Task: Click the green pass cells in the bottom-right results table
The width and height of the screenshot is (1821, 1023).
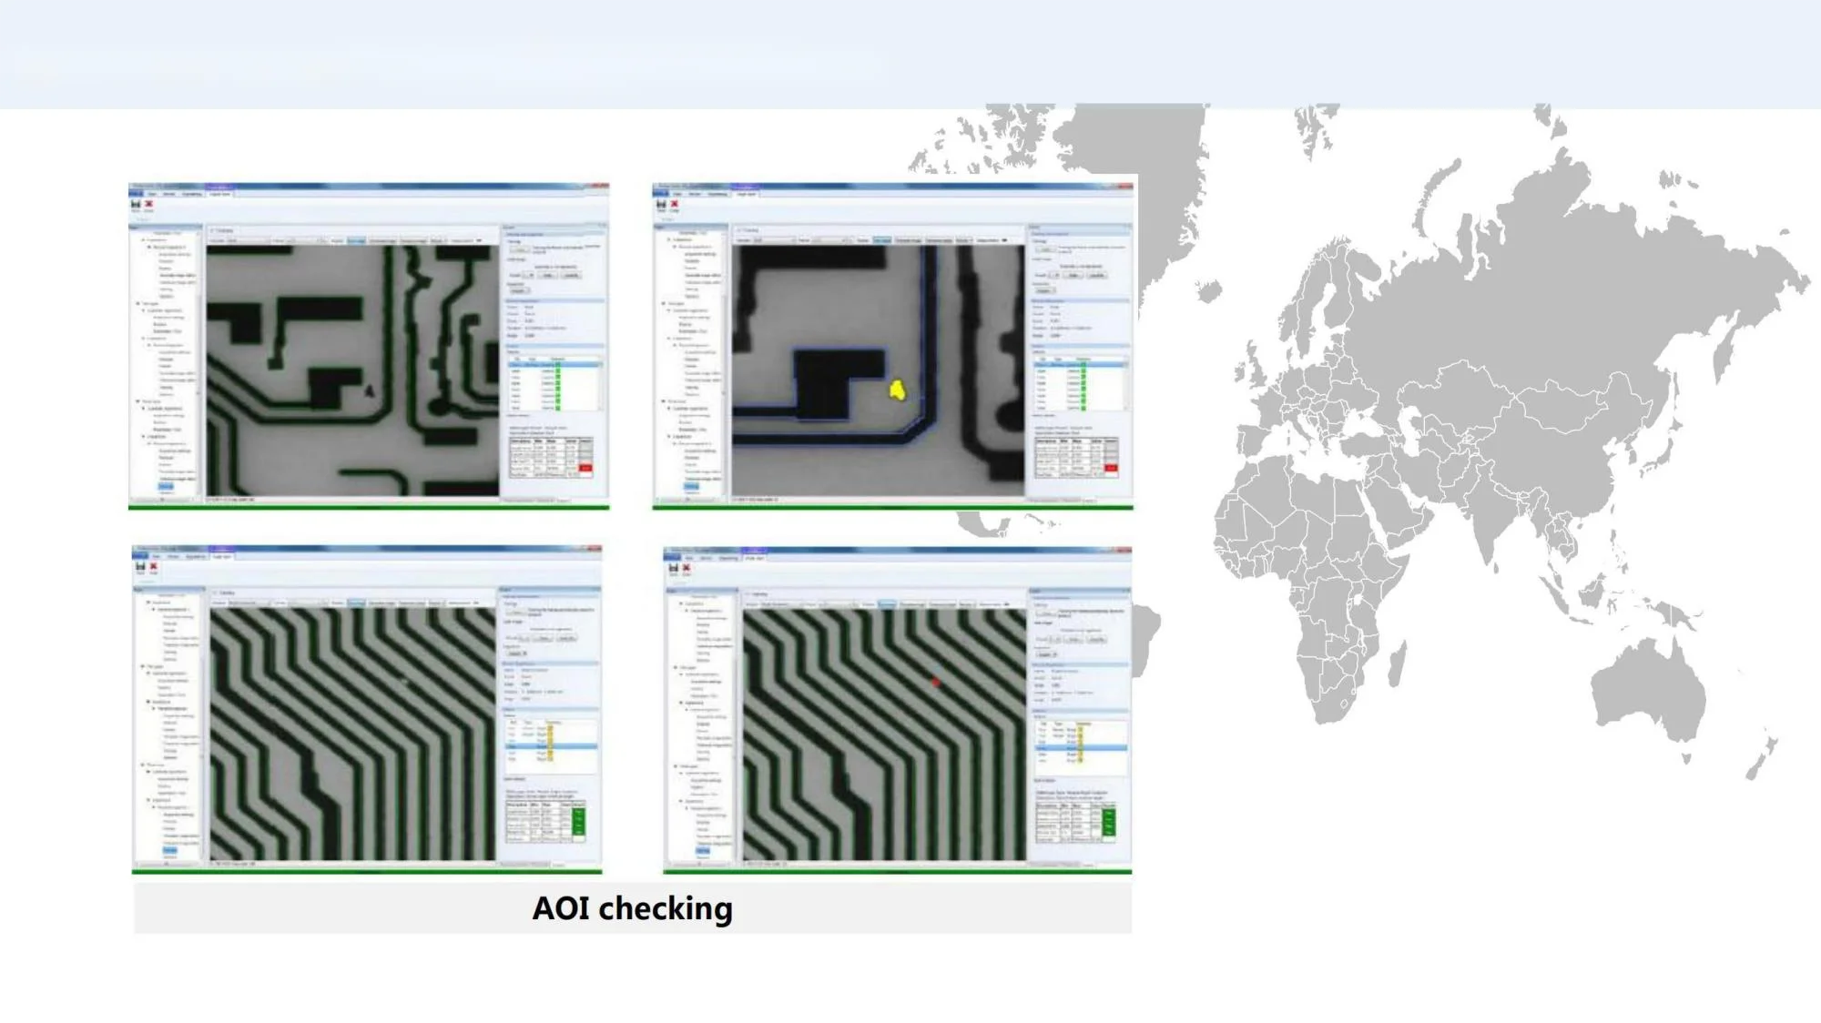Action: click(1108, 821)
